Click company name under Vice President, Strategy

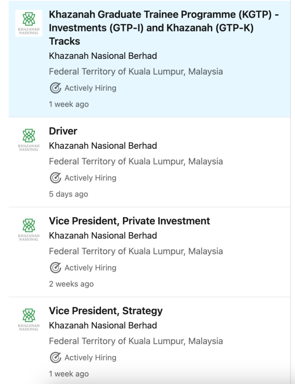pos(103,326)
